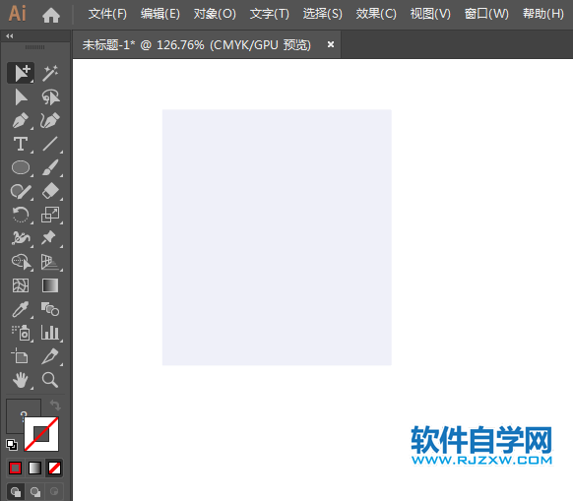
Task: Set the paint mode to None
Action: click(54, 469)
